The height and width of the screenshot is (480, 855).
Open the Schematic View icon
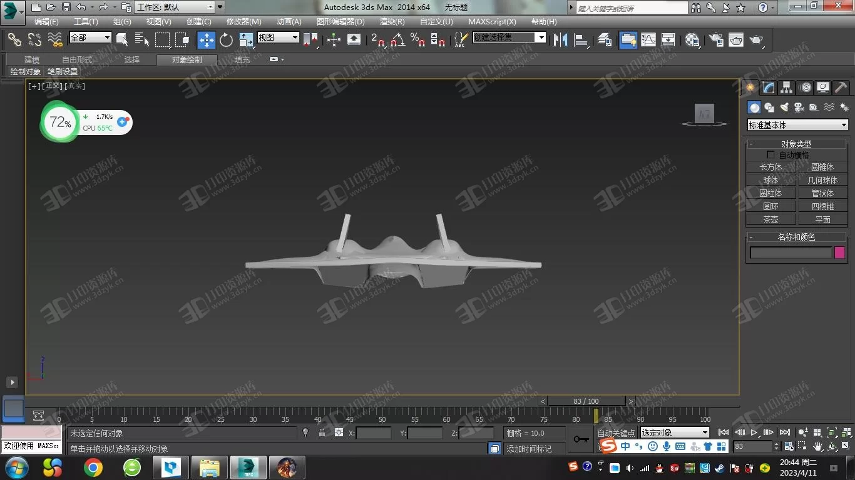tap(668, 39)
